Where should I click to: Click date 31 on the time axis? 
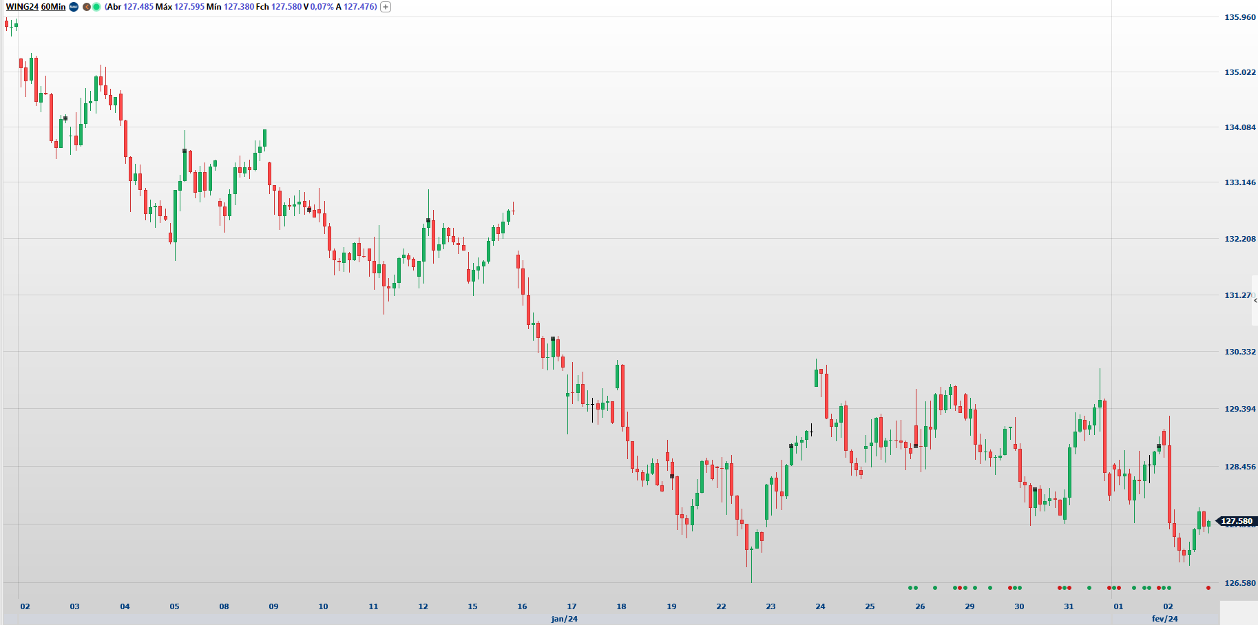[x=1069, y=606]
